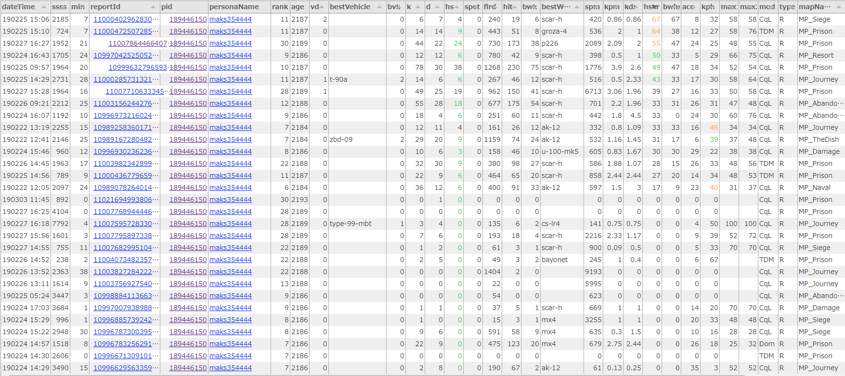Open maks354444 link in 190225 15:10 row
This screenshot has width=845, height=376.
(231, 31)
